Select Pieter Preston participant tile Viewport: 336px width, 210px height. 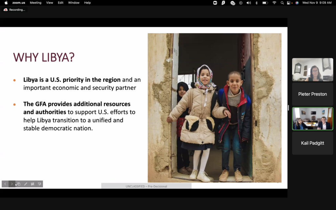pos(312,94)
